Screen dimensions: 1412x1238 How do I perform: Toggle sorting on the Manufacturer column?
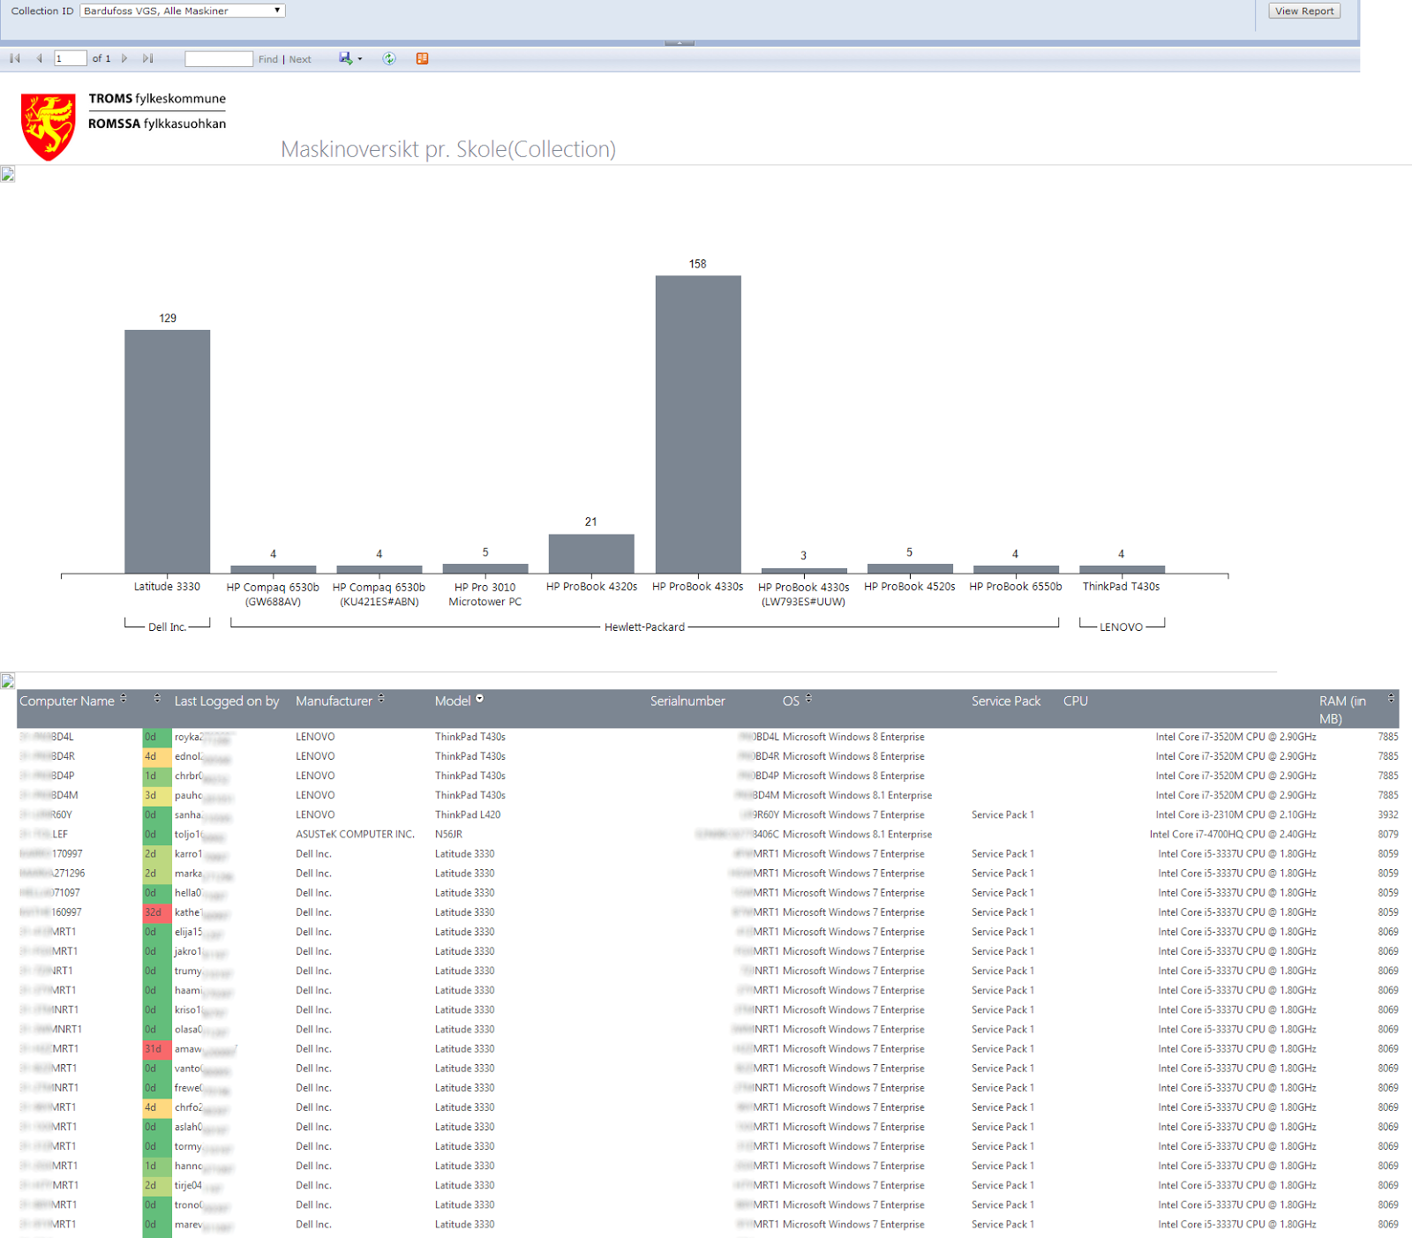[x=381, y=700]
